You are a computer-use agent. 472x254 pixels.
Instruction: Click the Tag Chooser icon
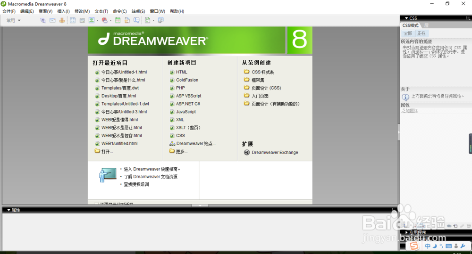[161, 20]
